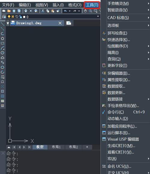Select the Rectangle tool
Image resolution: width=150 pixels, height=174 pixels.
2,43
